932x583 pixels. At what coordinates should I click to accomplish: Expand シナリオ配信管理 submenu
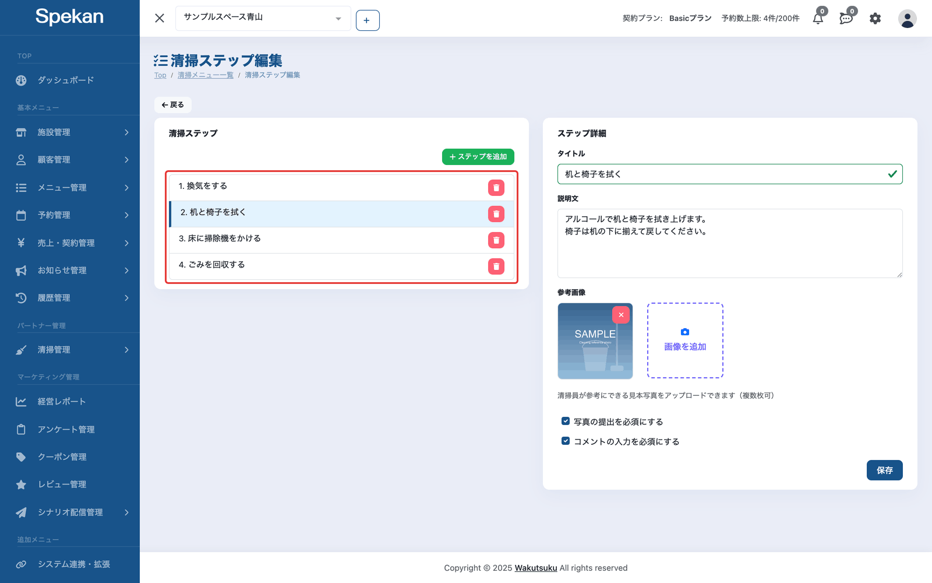pyautogui.click(x=70, y=512)
